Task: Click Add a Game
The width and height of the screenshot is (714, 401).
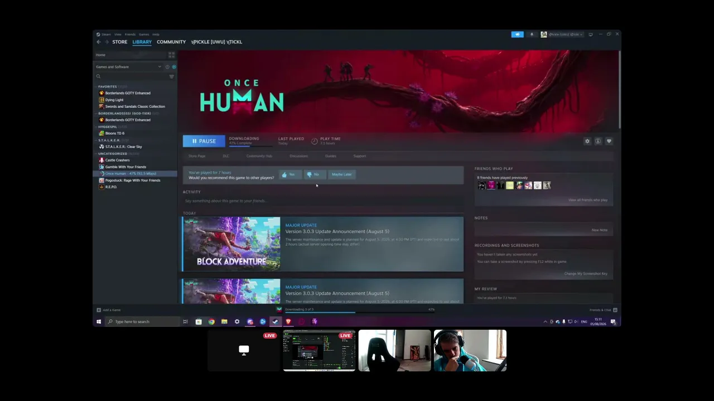Action: (x=109, y=310)
